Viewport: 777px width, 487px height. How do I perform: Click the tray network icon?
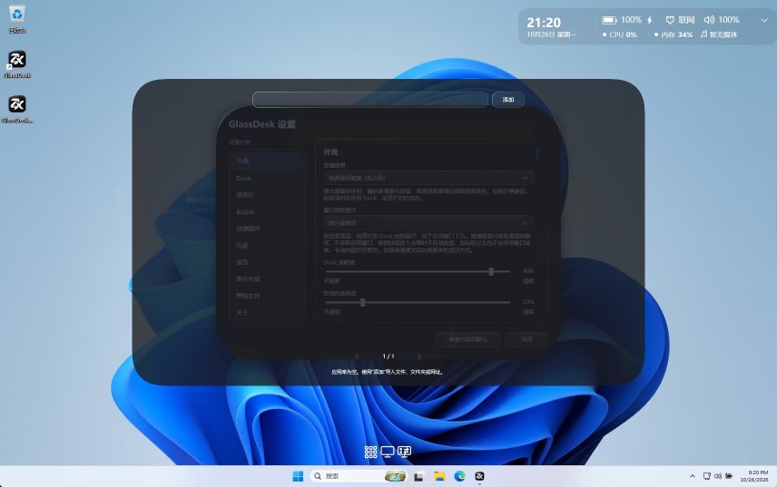tap(707, 476)
